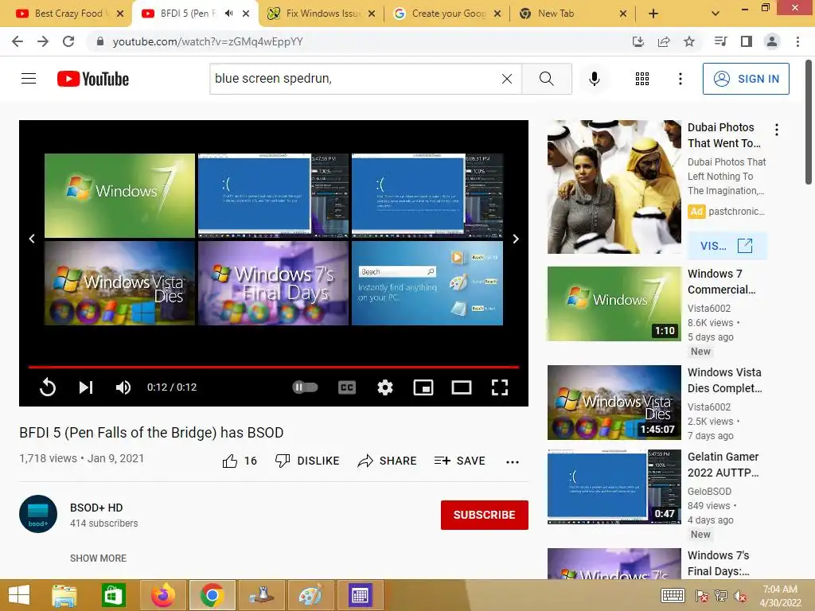Open the tab search chevron
815x611 pixels.
point(716,14)
